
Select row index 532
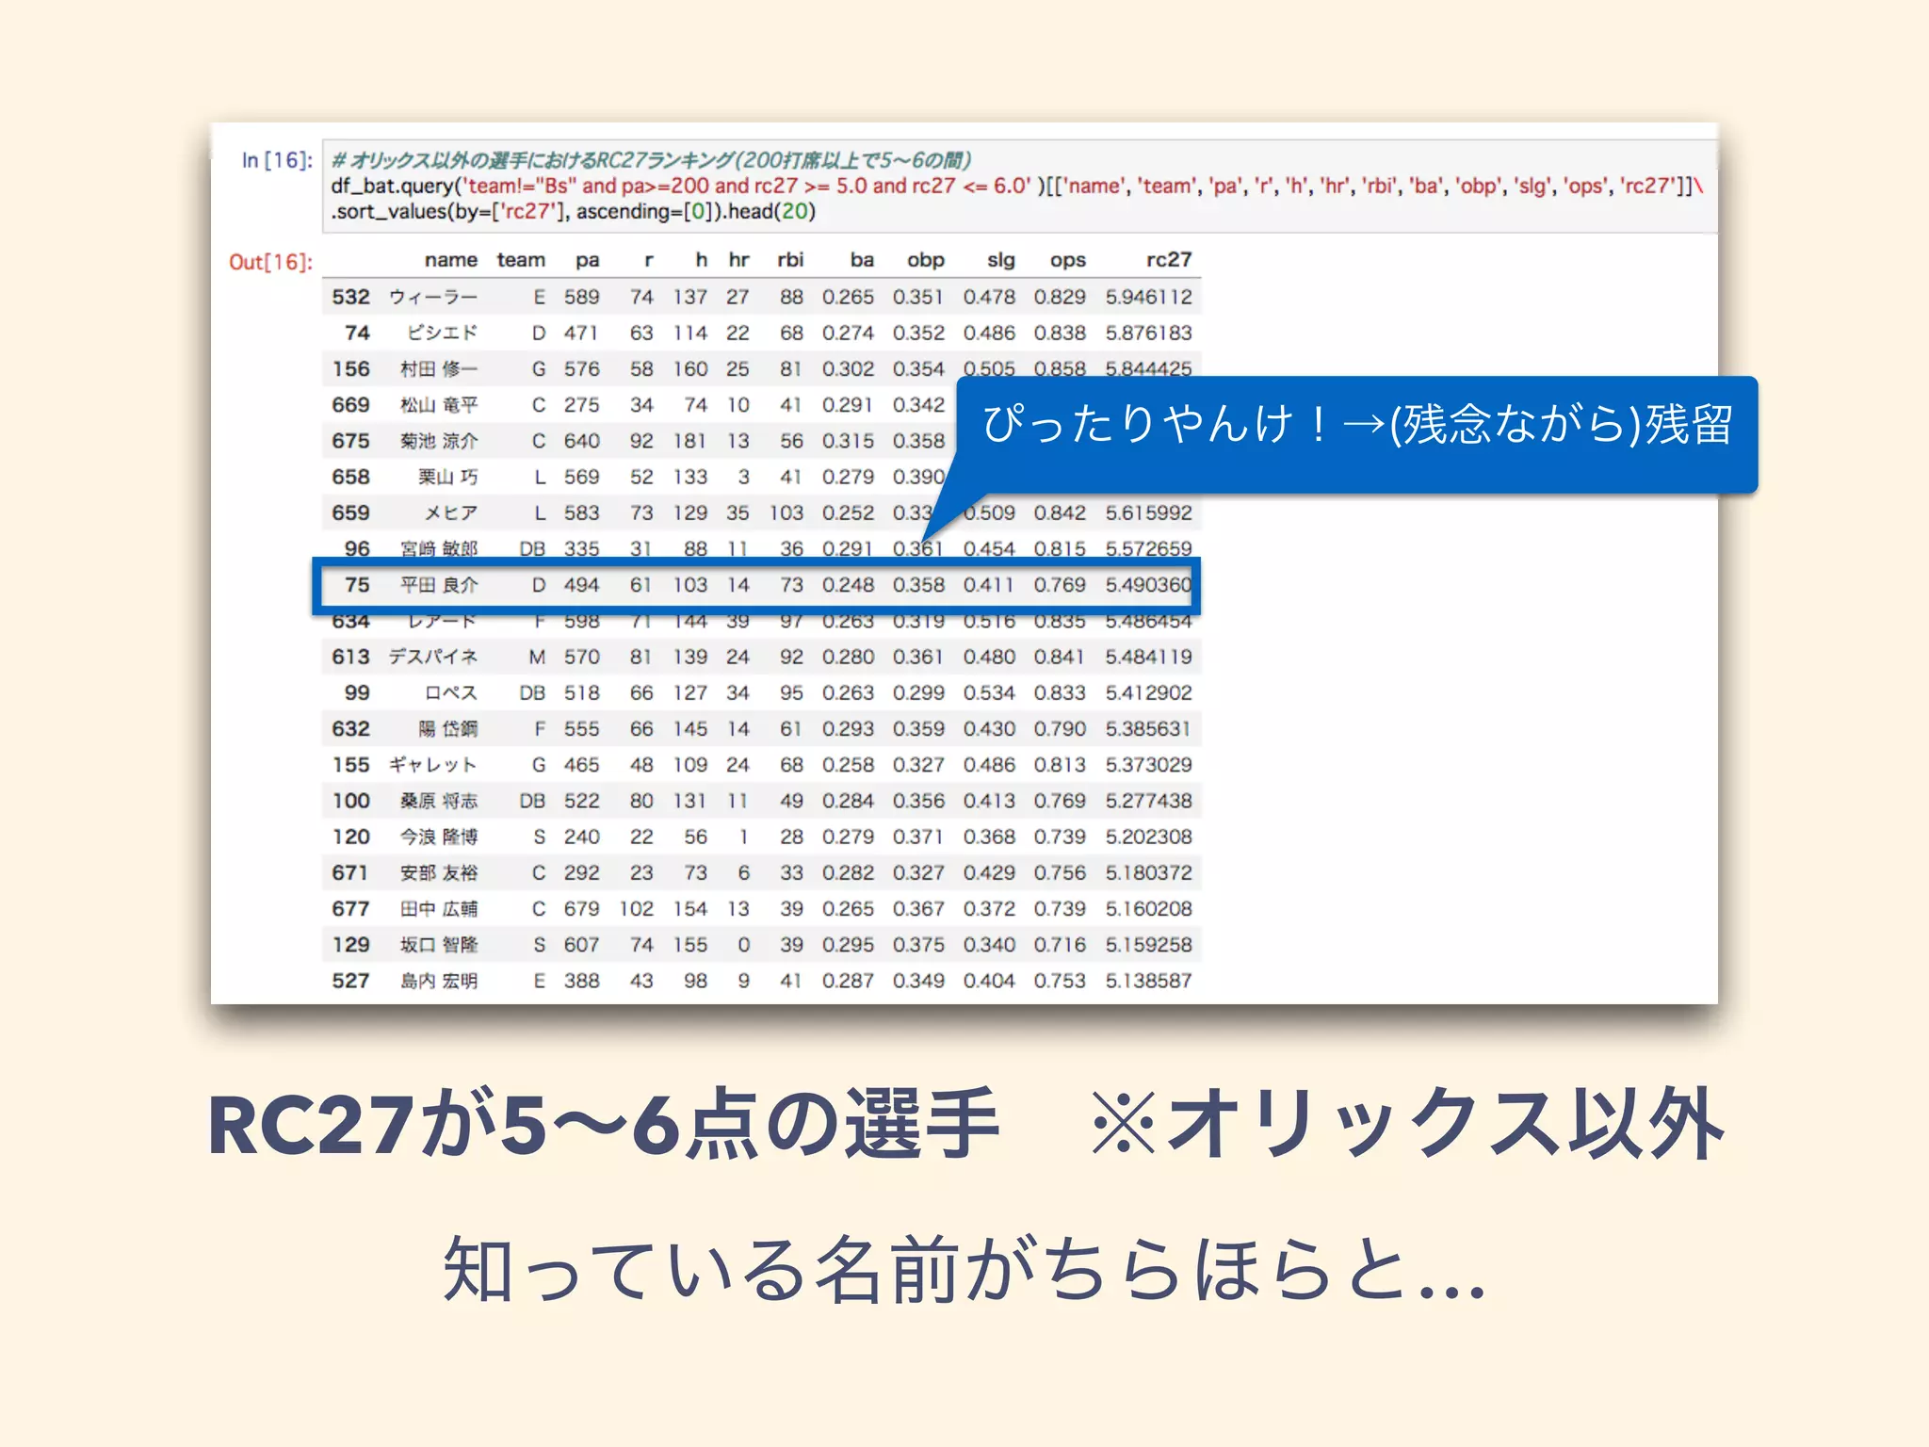[x=350, y=297]
